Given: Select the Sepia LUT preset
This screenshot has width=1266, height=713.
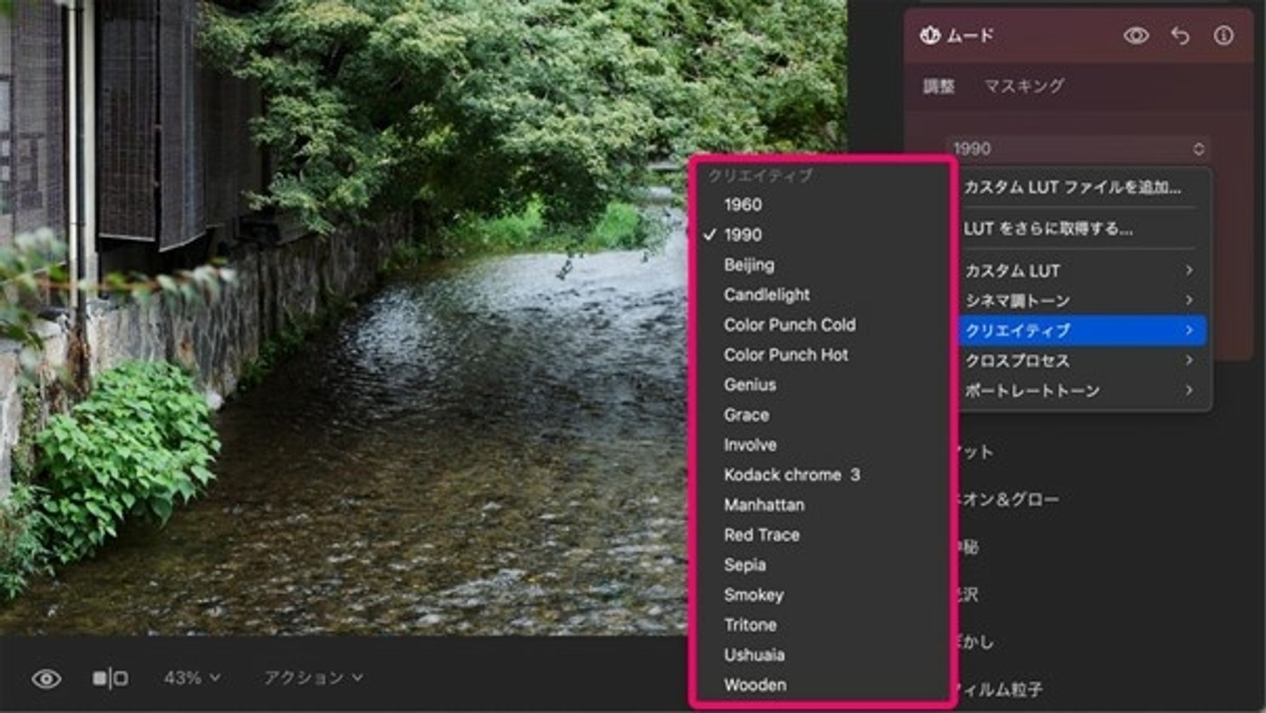Looking at the screenshot, I should click(x=745, y=565).
